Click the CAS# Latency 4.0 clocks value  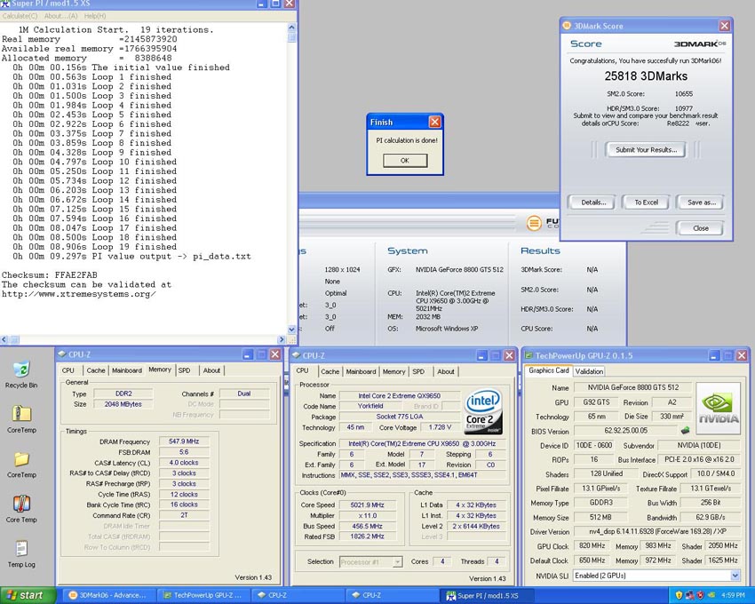[x=184, y=463]
